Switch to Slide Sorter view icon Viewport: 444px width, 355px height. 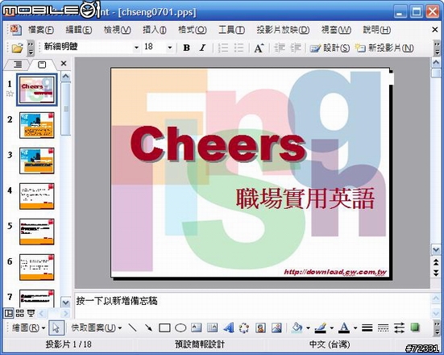pos(19,313)
